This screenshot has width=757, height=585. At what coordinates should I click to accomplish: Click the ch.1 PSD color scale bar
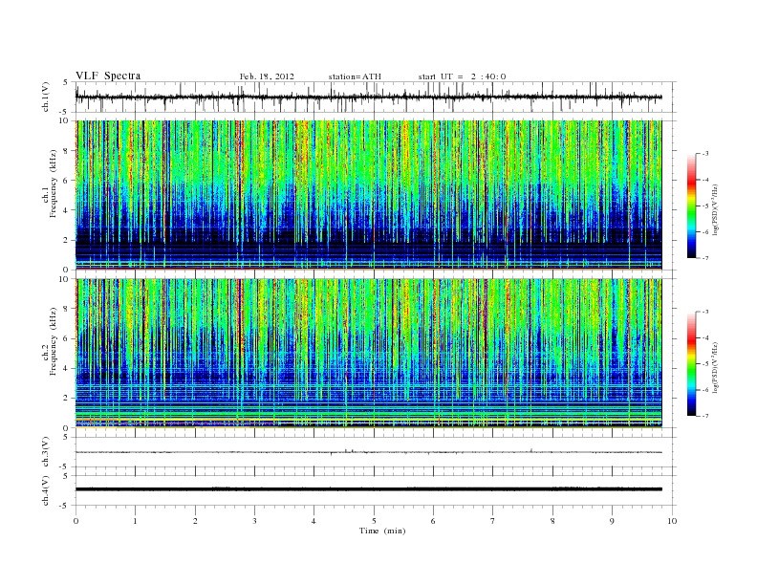(691, 206)
